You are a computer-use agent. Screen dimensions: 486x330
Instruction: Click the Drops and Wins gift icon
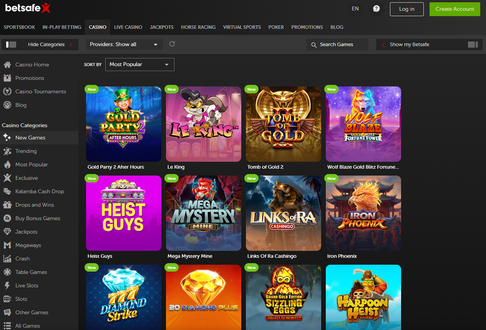point(7,205)
